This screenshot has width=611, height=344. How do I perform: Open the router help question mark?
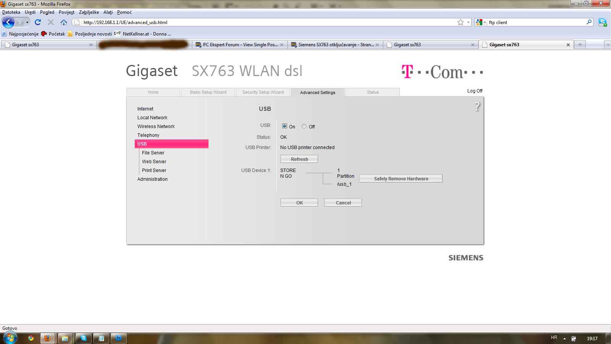pyautogui.click(x=477, y=107)
